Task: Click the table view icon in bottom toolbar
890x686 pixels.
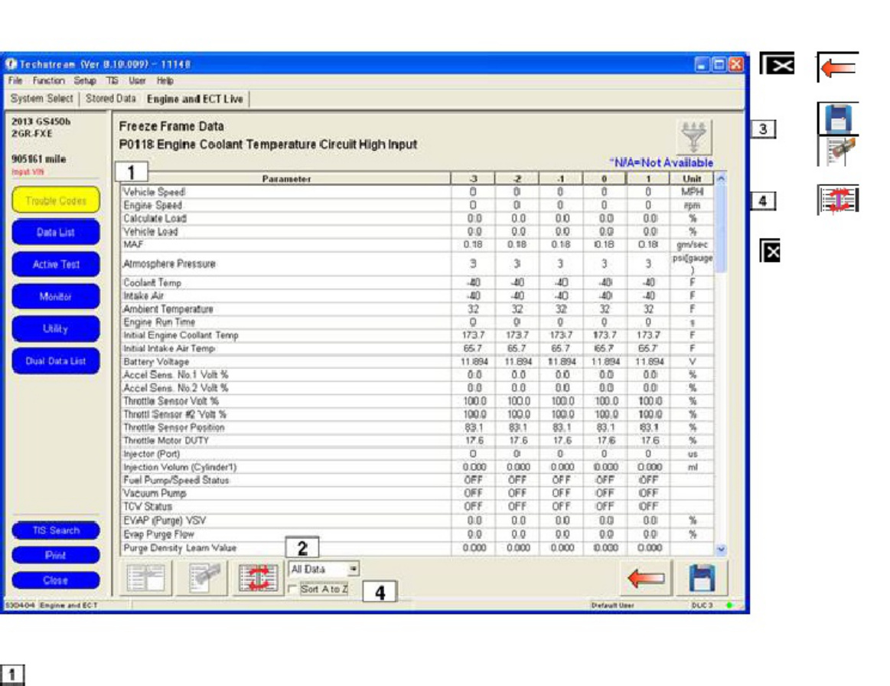Action: 146,578
